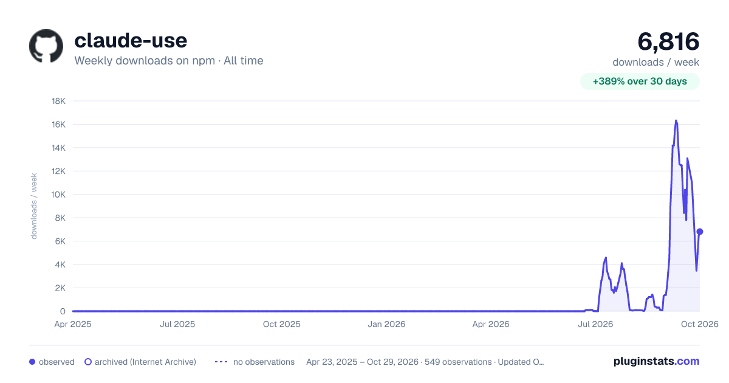729x383 pixels.
Task: Click the 4K y-axis label
Action: click(x=61, y=265)
